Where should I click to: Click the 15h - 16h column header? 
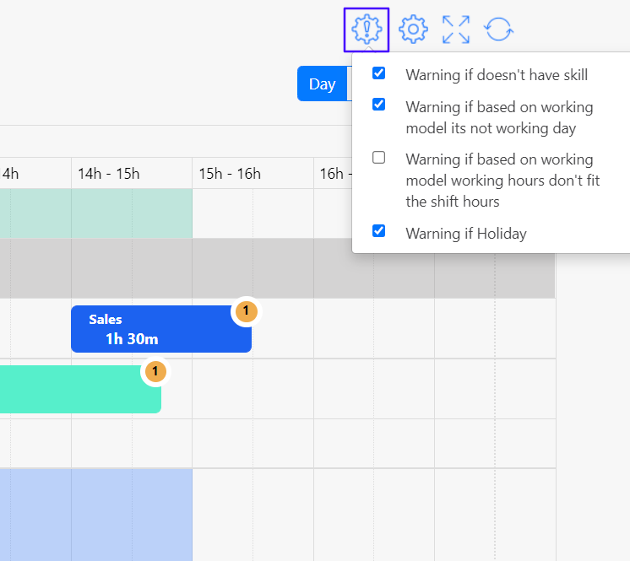230,174
